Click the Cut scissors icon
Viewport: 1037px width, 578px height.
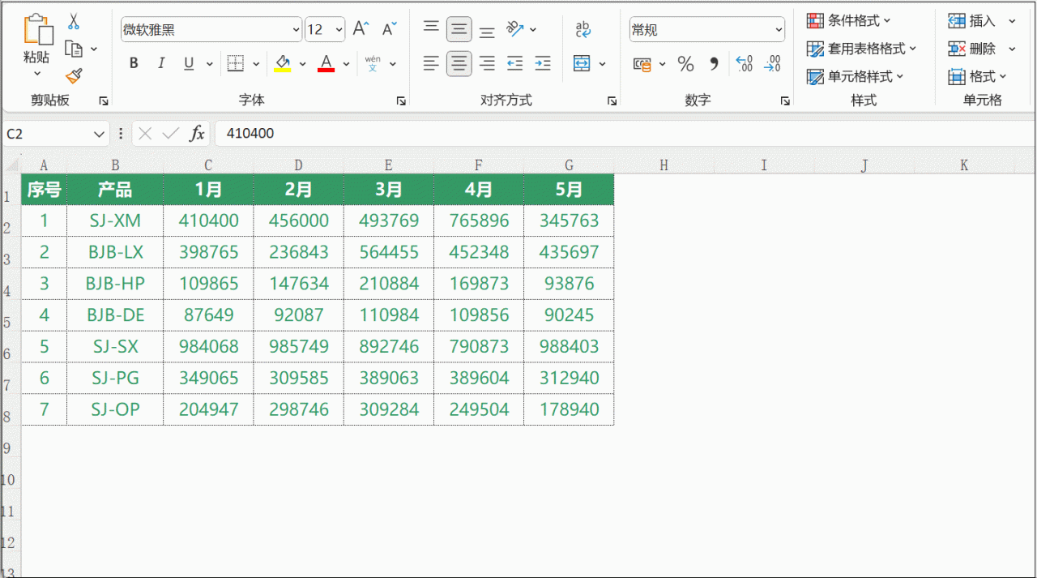click(74, 22)
